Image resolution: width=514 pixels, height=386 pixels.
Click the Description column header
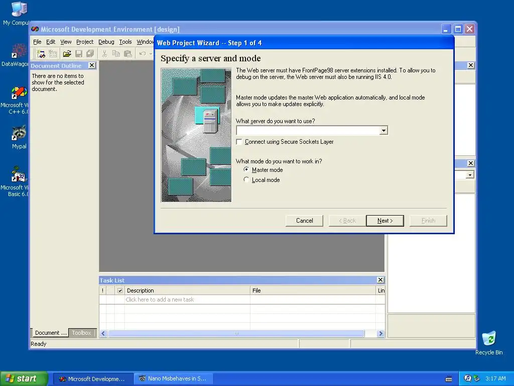click(x=187, y=291)
